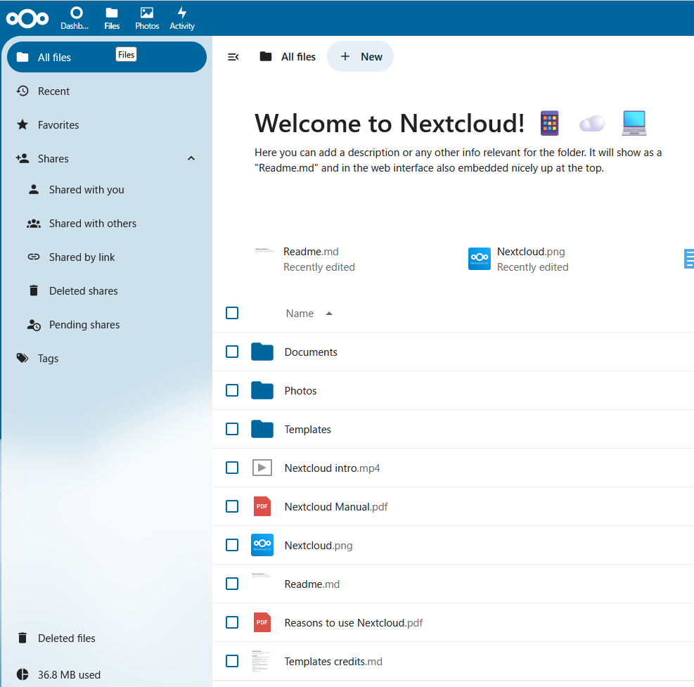Open the recently edited Readme.md card
The height and width of the screenshot is (687, 694).
305,259
